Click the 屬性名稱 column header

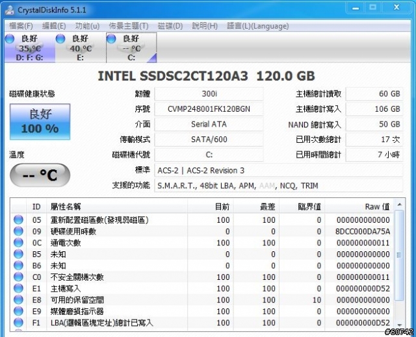point(117,206)
